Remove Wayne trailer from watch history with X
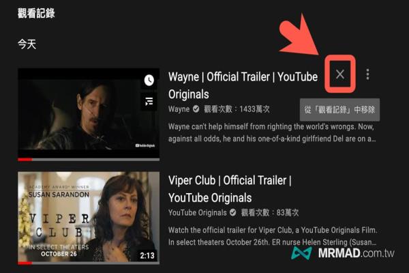Screen dimensions: 409x273 (340, 74)
